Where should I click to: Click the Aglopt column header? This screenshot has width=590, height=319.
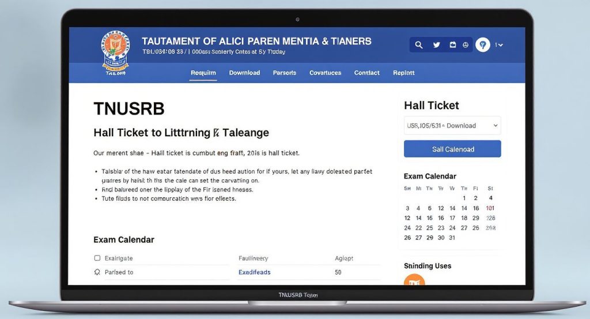coord(344,258)
